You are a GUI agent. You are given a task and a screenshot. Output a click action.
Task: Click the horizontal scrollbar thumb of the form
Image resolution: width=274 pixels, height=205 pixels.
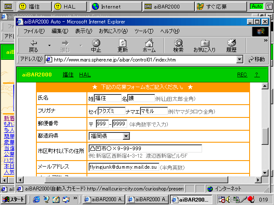click(x=137, y=180)
